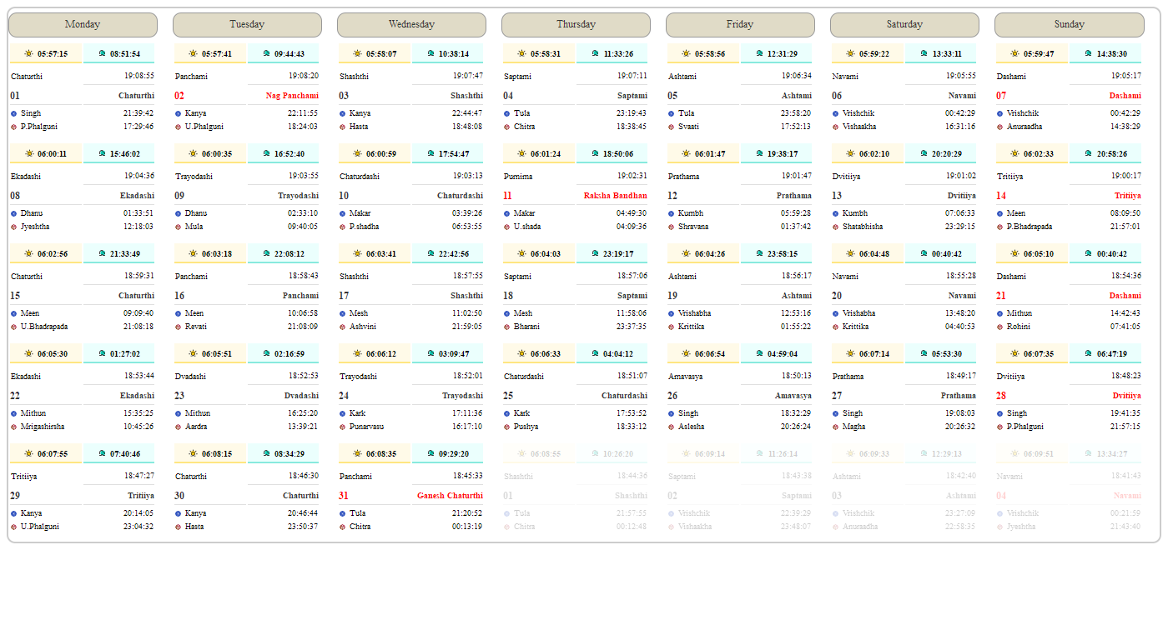Click the moon icon next to 03:09:47
This screenshot has width=1168, height=625.
tap(430, 353)
